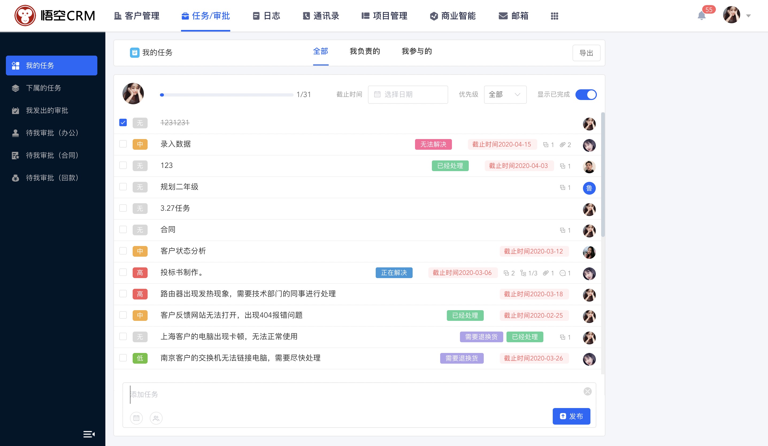Image resolution: width=768 pixels, height=446 pixels.
Task: Click the owner avatar on 123 task row
Action: tap(589, 167)
